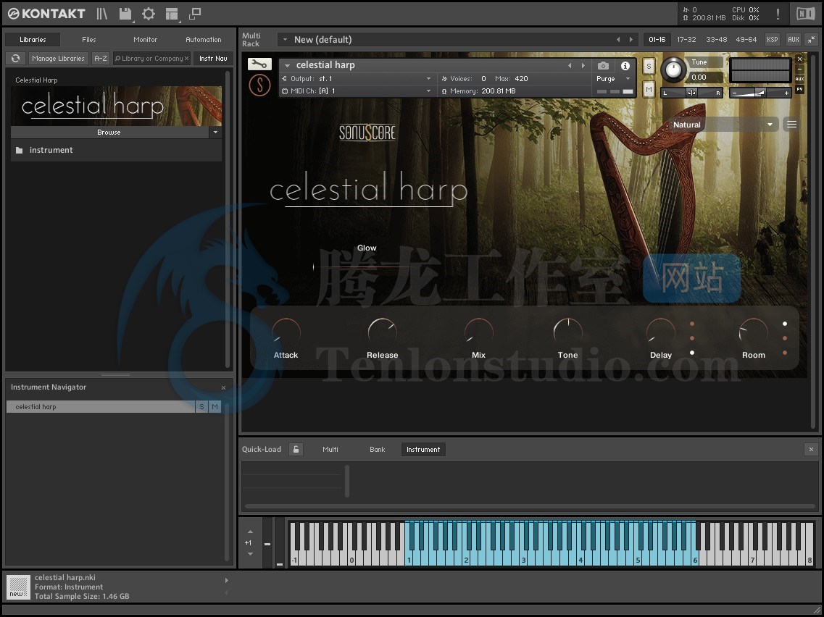This screenshot has width=824, height=617.
Task: Click the Browse button
Action: (109, 133)
